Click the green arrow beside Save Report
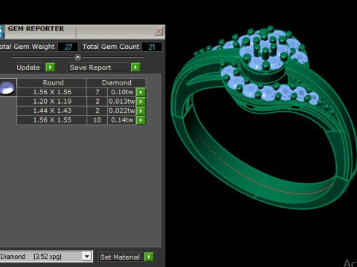357x267 pixels. tap(135, 67)
